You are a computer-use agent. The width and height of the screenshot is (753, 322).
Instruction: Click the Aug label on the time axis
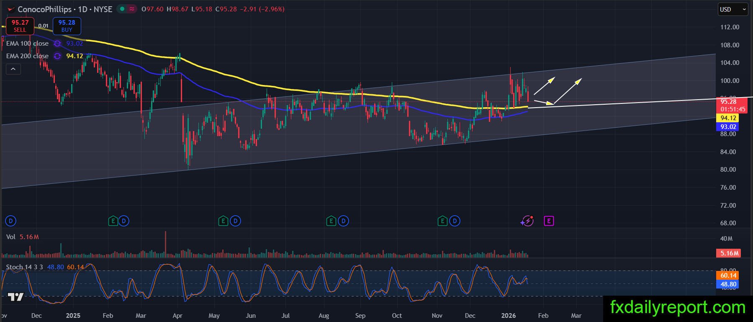point(324,316)
